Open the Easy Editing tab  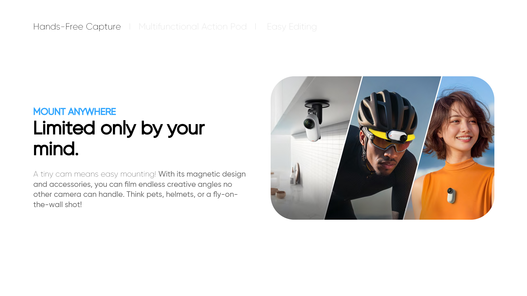click(x=292, y=27)
